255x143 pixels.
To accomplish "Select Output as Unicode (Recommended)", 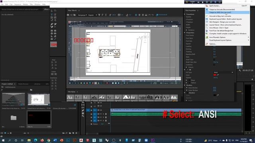I will [x=228, y=10].
